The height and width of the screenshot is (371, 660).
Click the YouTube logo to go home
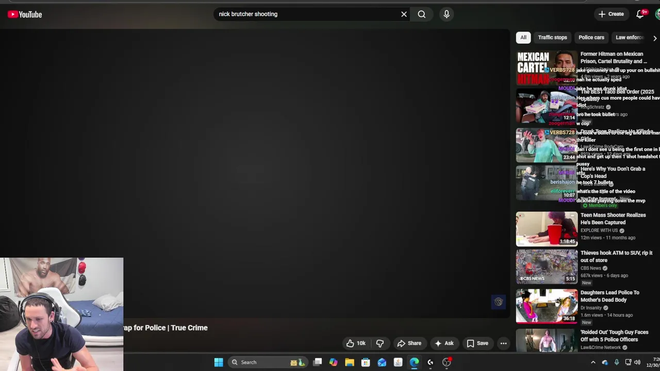pyautogui.click(x=25, y=14)
